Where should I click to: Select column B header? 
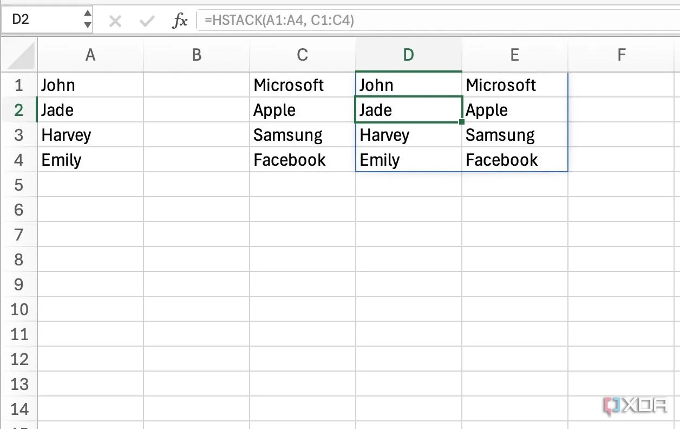197,55
